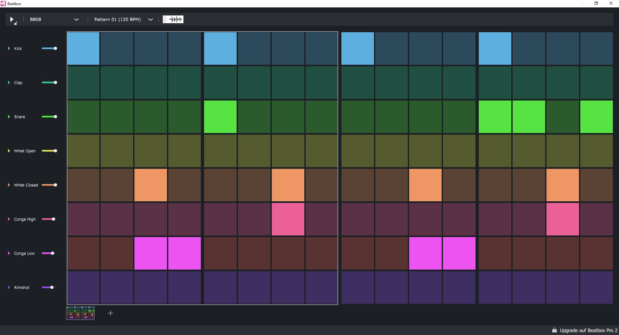Enable the Rimshot pad on step 1
Image resolution: width=619 pixels, height=335 pixels.
(x=83, y=287)
